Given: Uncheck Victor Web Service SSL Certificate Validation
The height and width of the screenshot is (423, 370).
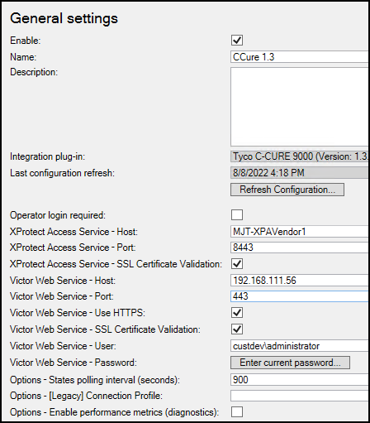Looking at the screenshot, I should pos(237,329).
